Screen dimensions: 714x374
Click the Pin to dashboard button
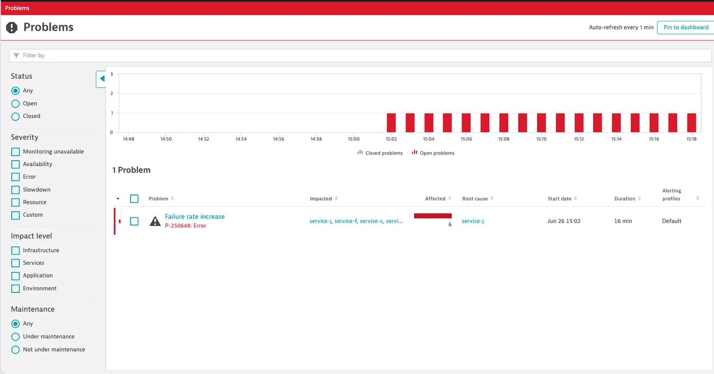pos(685,28)
